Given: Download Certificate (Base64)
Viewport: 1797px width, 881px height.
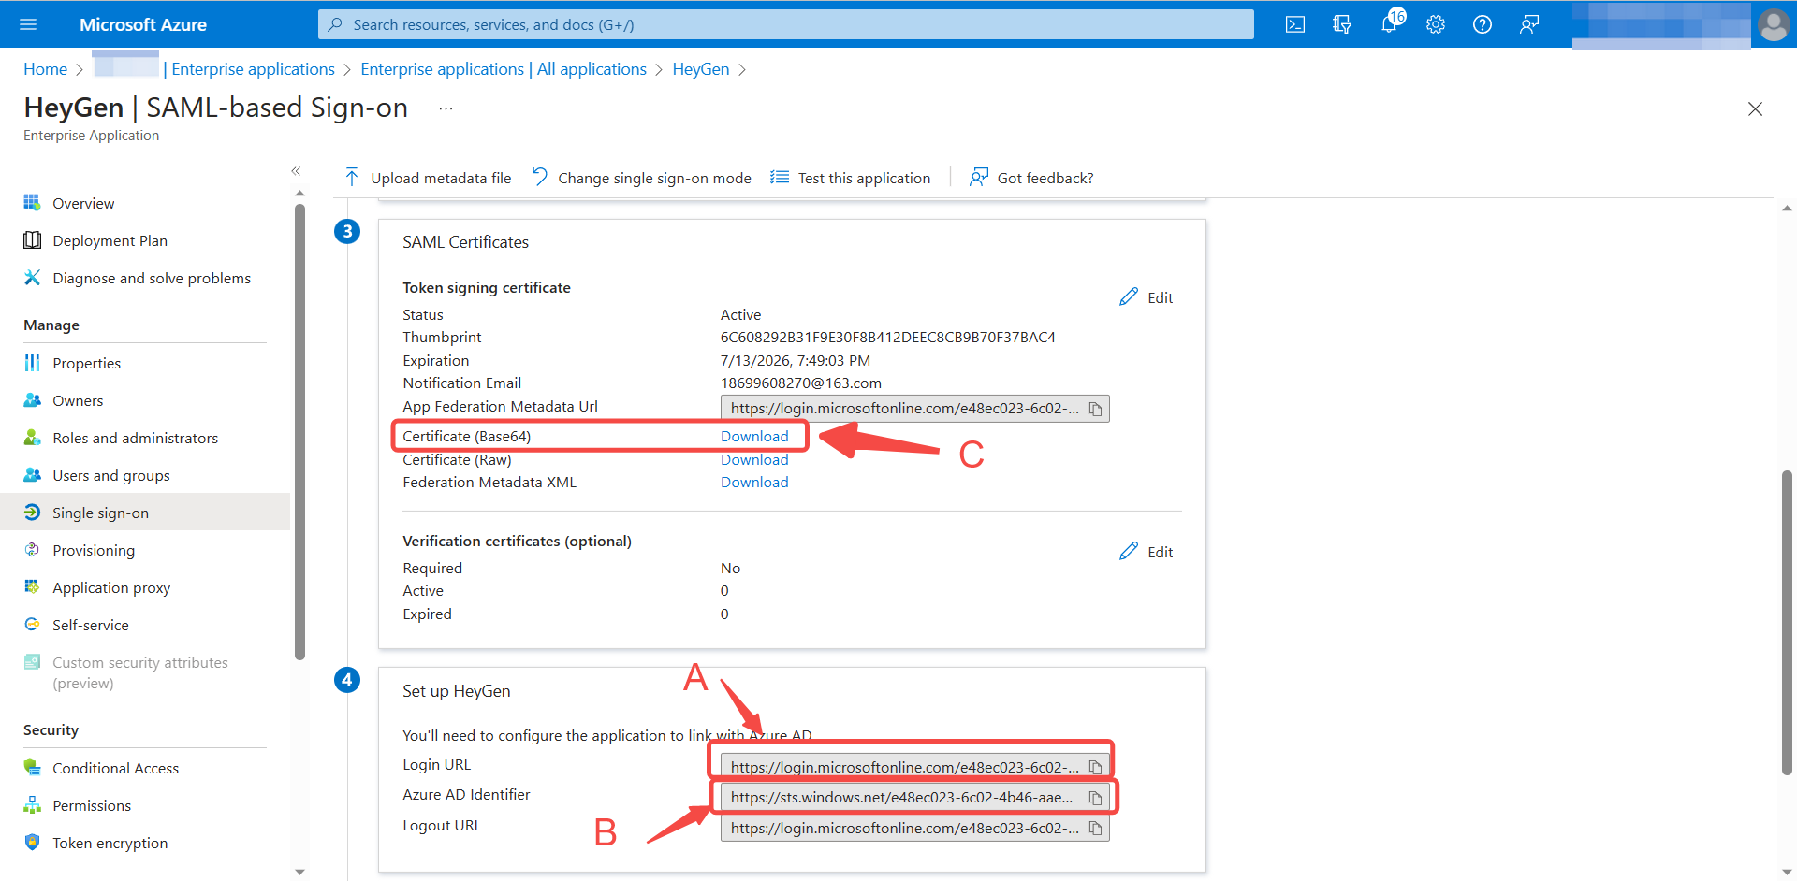Looking at the screenshot, I should 754,436.
